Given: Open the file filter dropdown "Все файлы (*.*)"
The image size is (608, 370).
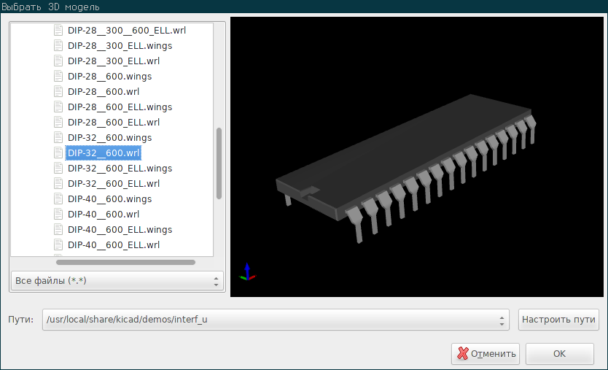Looking at the screenshot, I should tap(117, 281).
